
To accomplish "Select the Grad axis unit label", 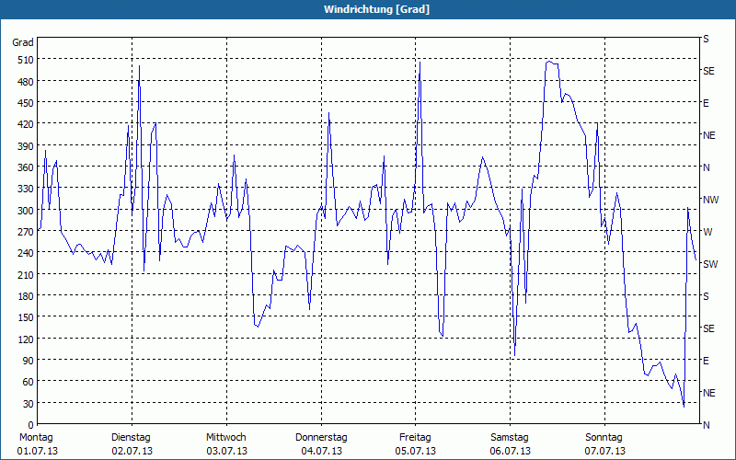I will pyautogui.click(x=23, y=42).
